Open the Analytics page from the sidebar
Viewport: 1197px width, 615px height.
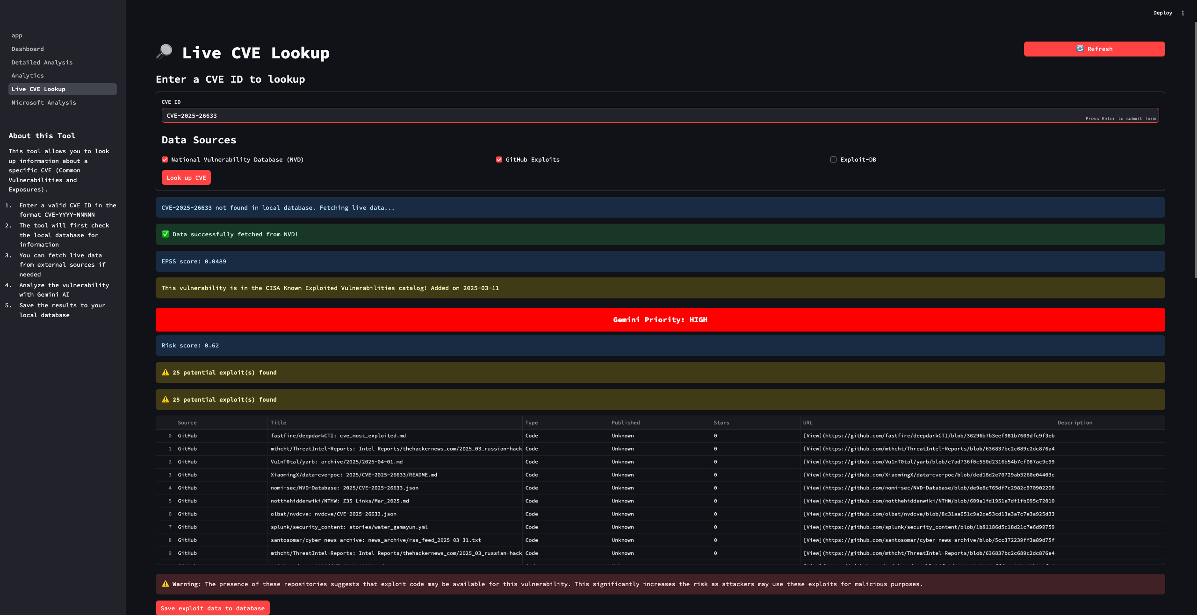pos(28,75)
